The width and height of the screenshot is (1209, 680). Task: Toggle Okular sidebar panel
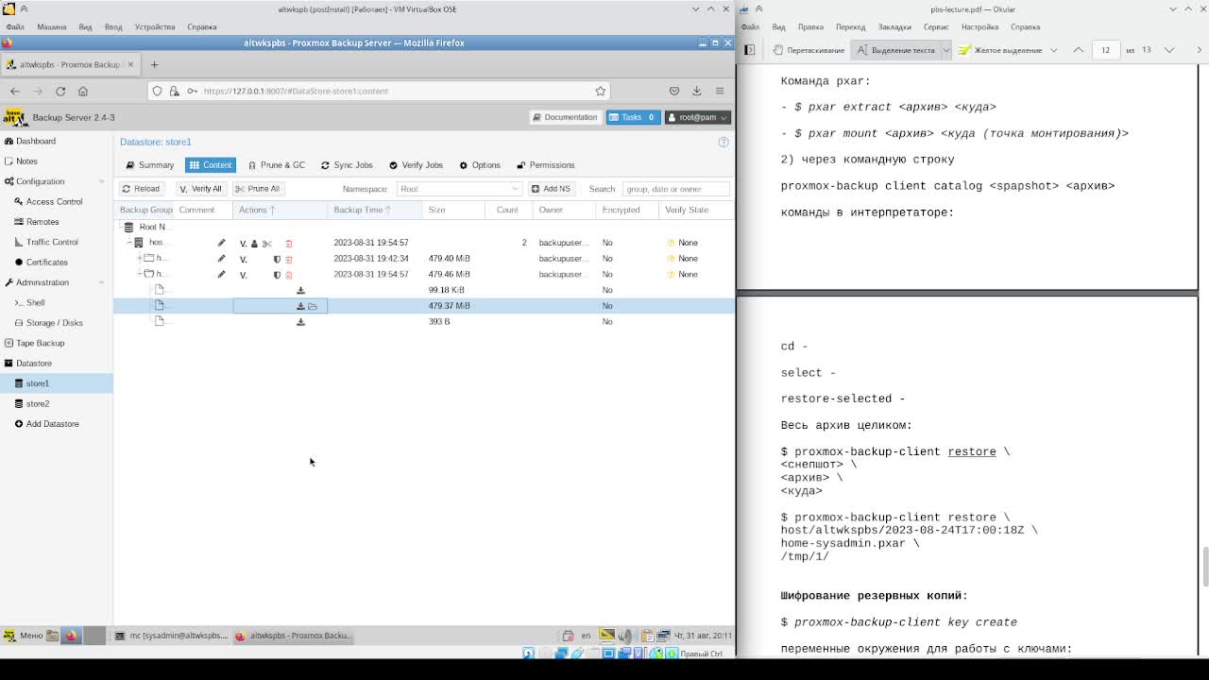click(750, 50)
